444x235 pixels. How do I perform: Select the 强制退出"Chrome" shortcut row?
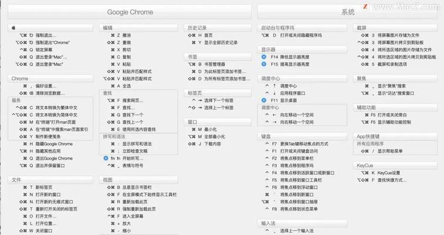point(42,42)
